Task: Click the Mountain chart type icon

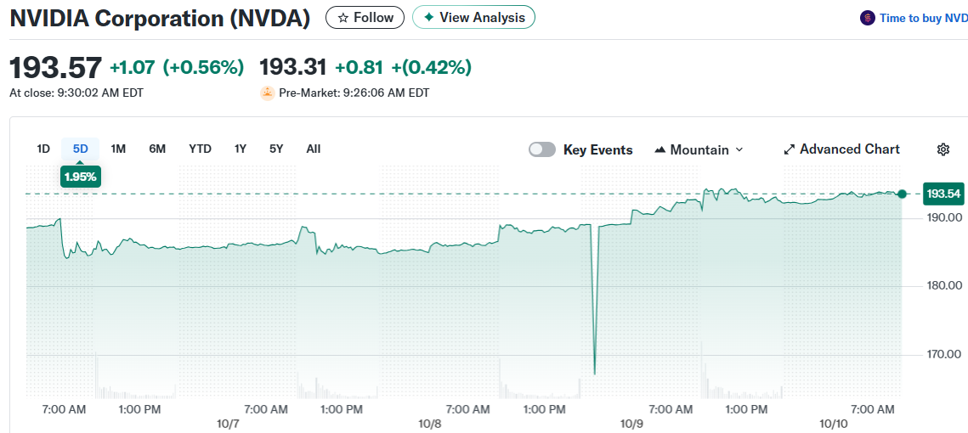Action: (660, 150)
